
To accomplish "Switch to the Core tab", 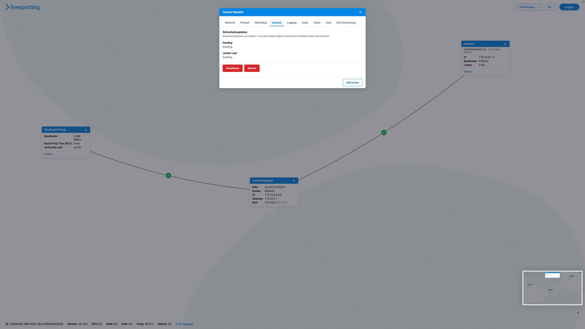I will 328,23.
